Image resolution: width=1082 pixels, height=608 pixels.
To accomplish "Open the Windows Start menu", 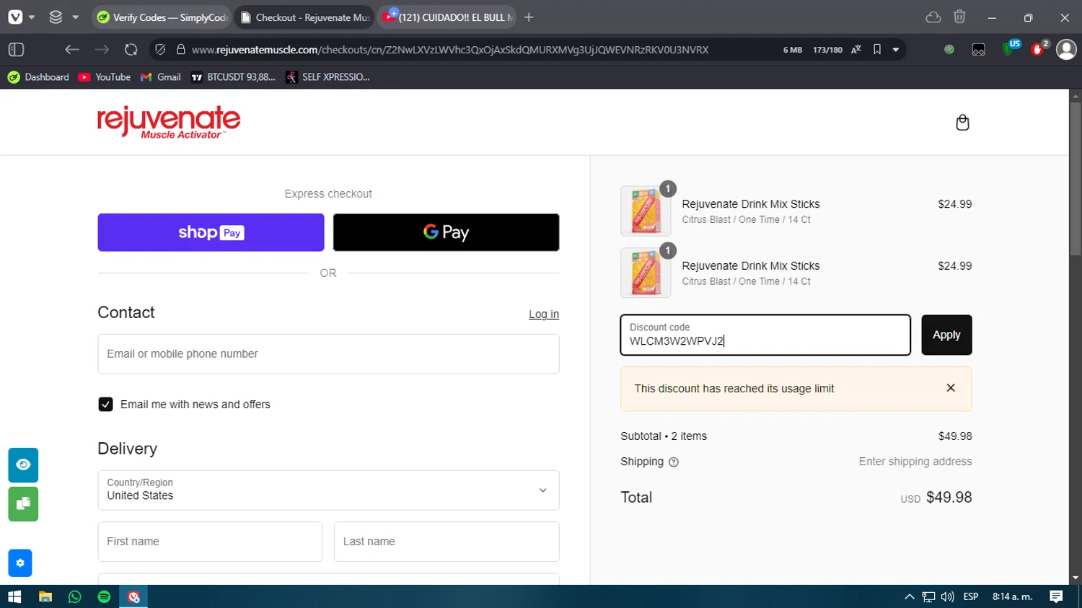I will click(14, 596).
